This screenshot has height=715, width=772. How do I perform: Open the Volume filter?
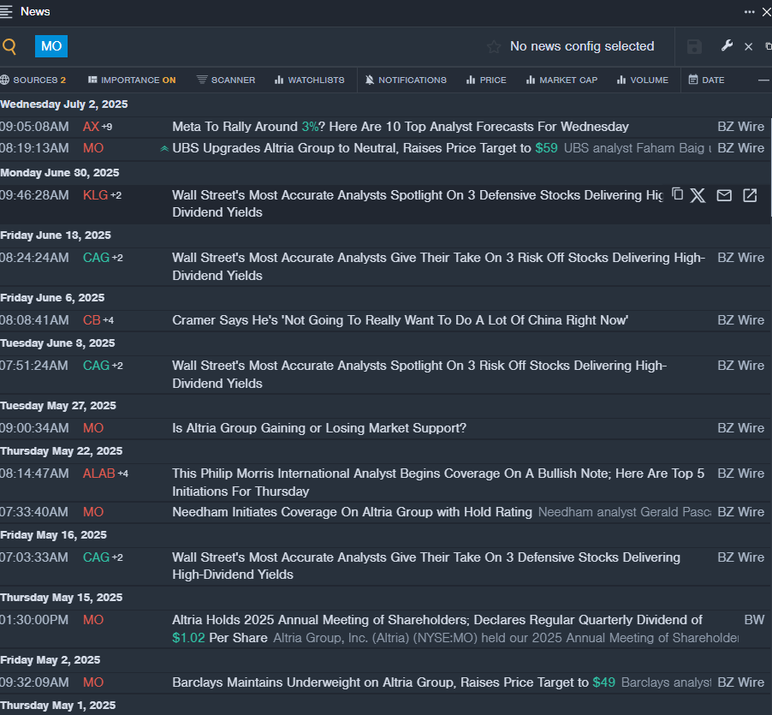point(643,80)
